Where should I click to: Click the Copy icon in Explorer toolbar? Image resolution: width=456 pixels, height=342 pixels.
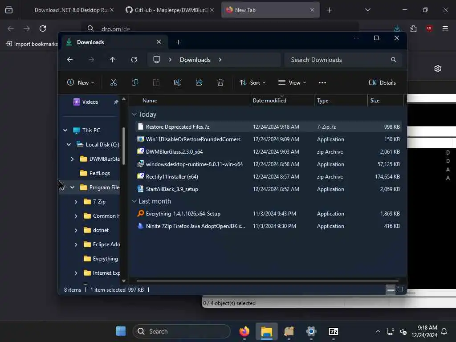click(x=135, y=82)
